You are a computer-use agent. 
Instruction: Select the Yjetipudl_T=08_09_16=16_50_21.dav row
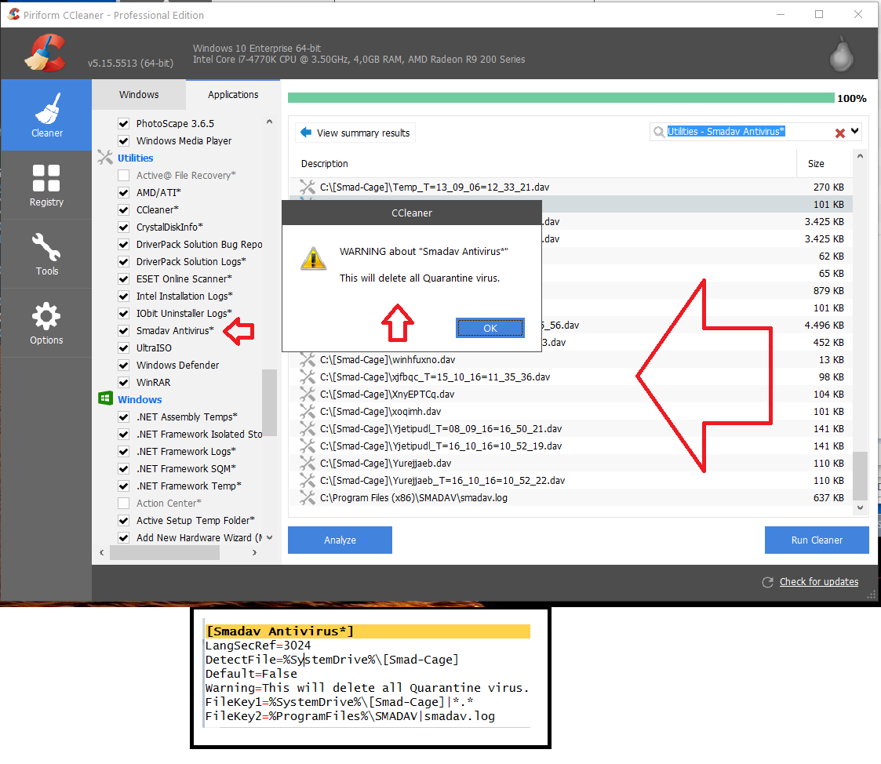point(571,428)
